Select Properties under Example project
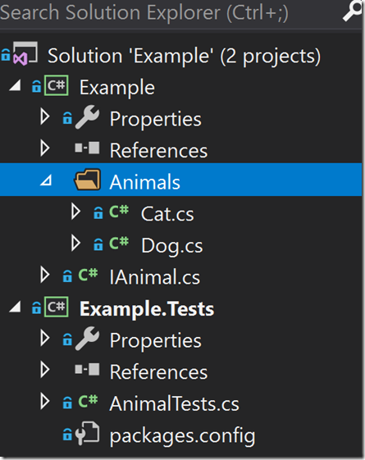The width and height of the screenshot is (365, 460). (x=156, y=120)
